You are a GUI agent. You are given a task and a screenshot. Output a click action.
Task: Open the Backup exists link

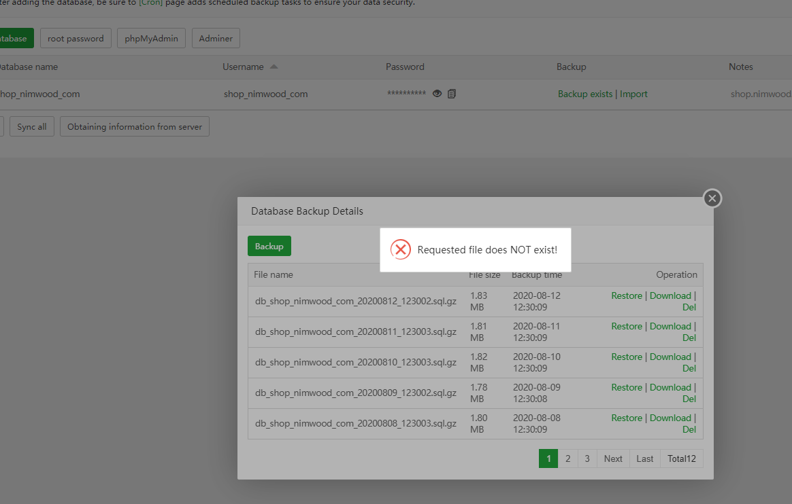(x=585, y=94)
